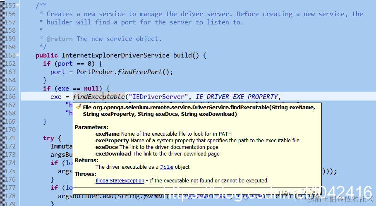Click the exeDocs parameter in the tooltip
This screenshot has width=376, height=206.
tap(107, 147)
